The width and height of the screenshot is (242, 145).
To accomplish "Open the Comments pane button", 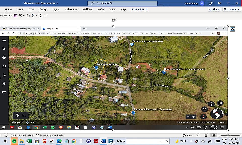I will (x=232, y=9).
